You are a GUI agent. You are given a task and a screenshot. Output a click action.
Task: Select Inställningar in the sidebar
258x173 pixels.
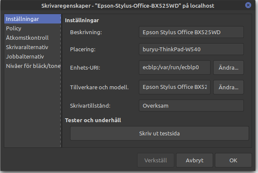32,19
